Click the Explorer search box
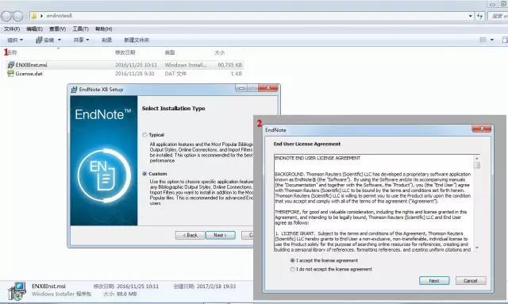 click(498, 16)
